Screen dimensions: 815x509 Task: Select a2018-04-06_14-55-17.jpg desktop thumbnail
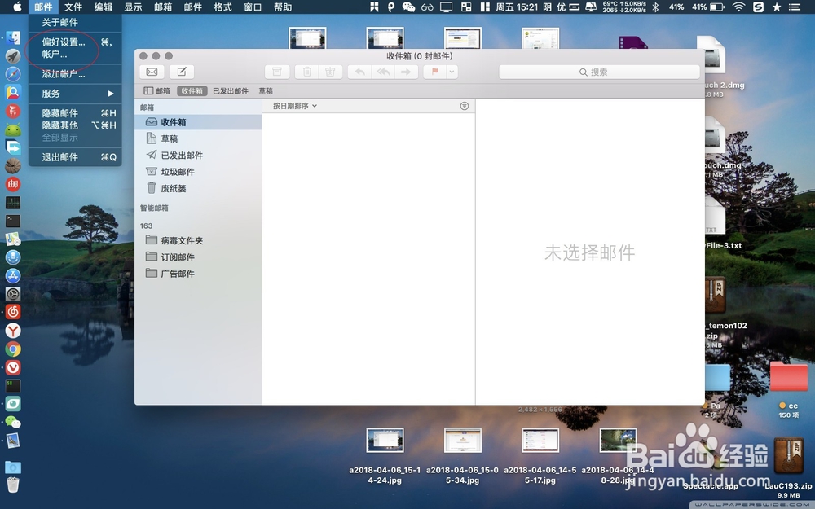[540, 441]
